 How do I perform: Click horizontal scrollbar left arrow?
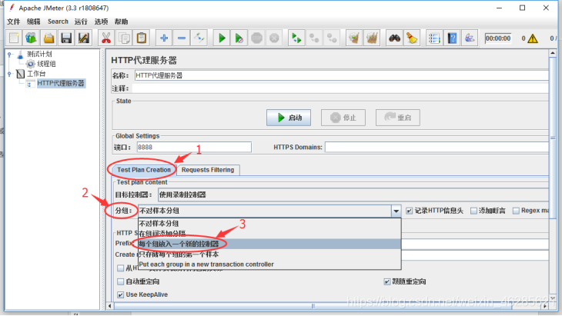tap(110, 306)
